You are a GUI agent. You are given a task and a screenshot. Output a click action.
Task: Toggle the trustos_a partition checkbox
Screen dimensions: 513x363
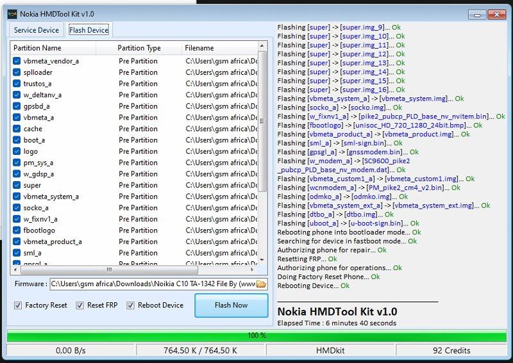[x=17, y=84]
